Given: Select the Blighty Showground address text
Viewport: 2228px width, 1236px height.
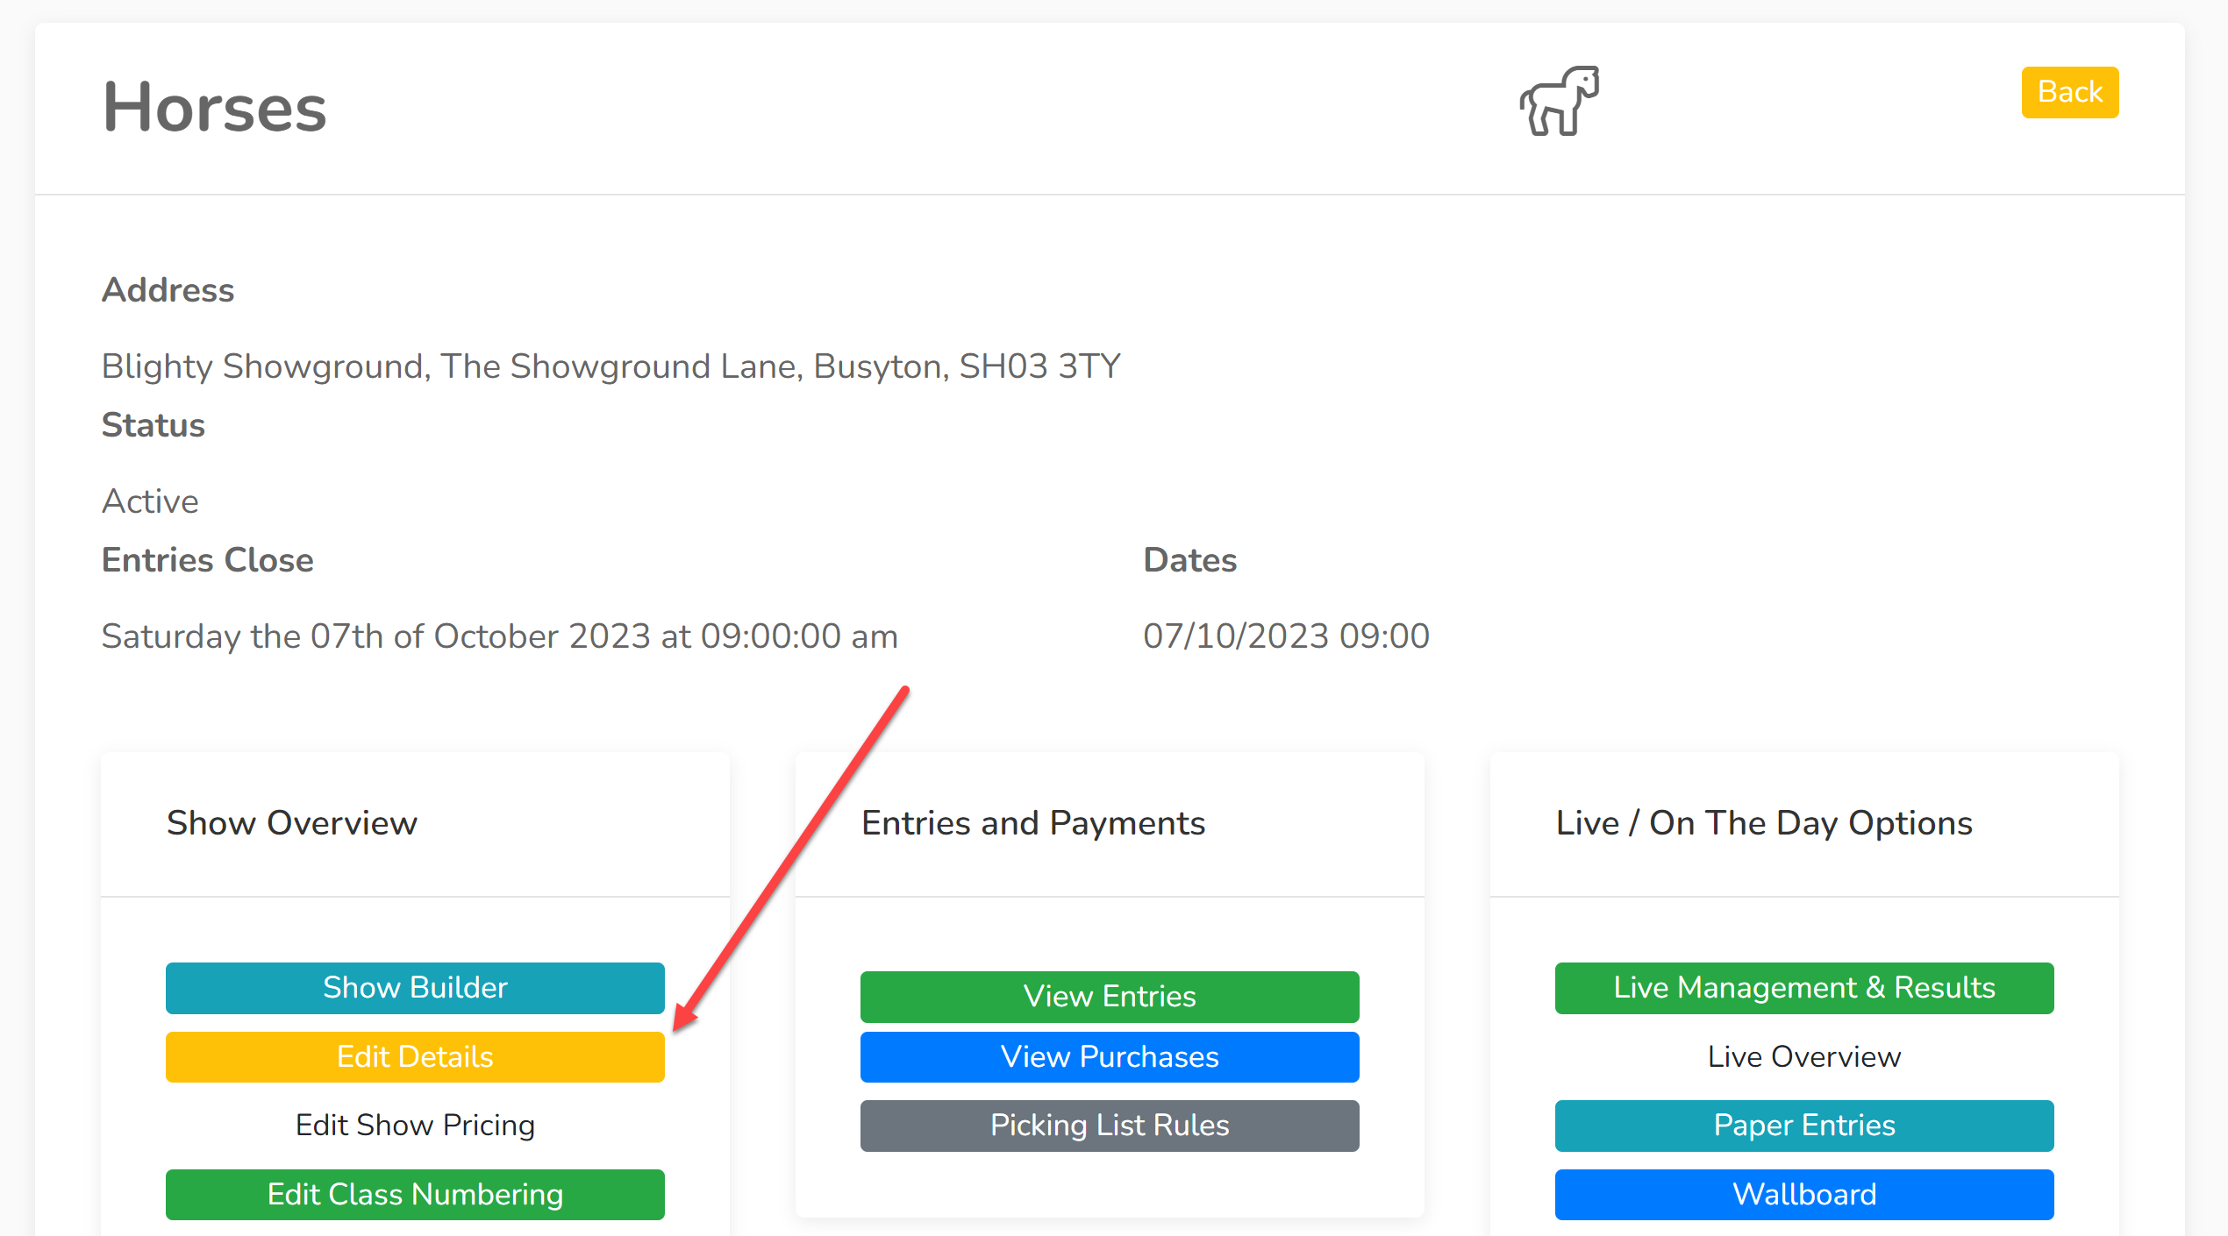Looking at the screenshot, I should tap(611, 366).
